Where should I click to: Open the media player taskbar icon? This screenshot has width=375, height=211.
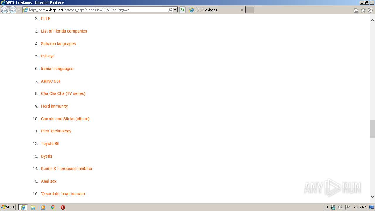[x=43, y=207]
